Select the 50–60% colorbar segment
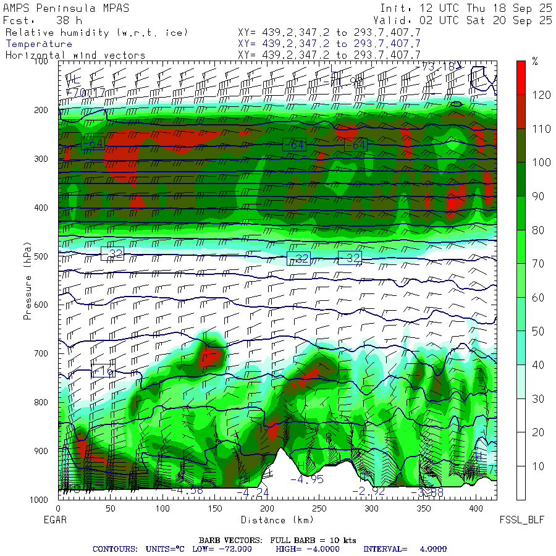 521,314
